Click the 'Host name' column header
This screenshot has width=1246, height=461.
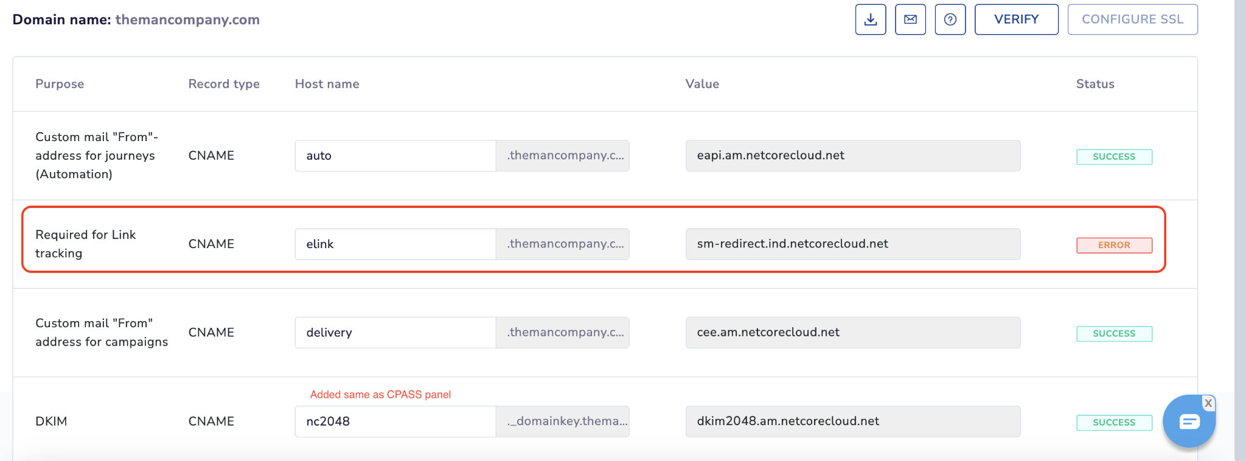coord(327,84)
